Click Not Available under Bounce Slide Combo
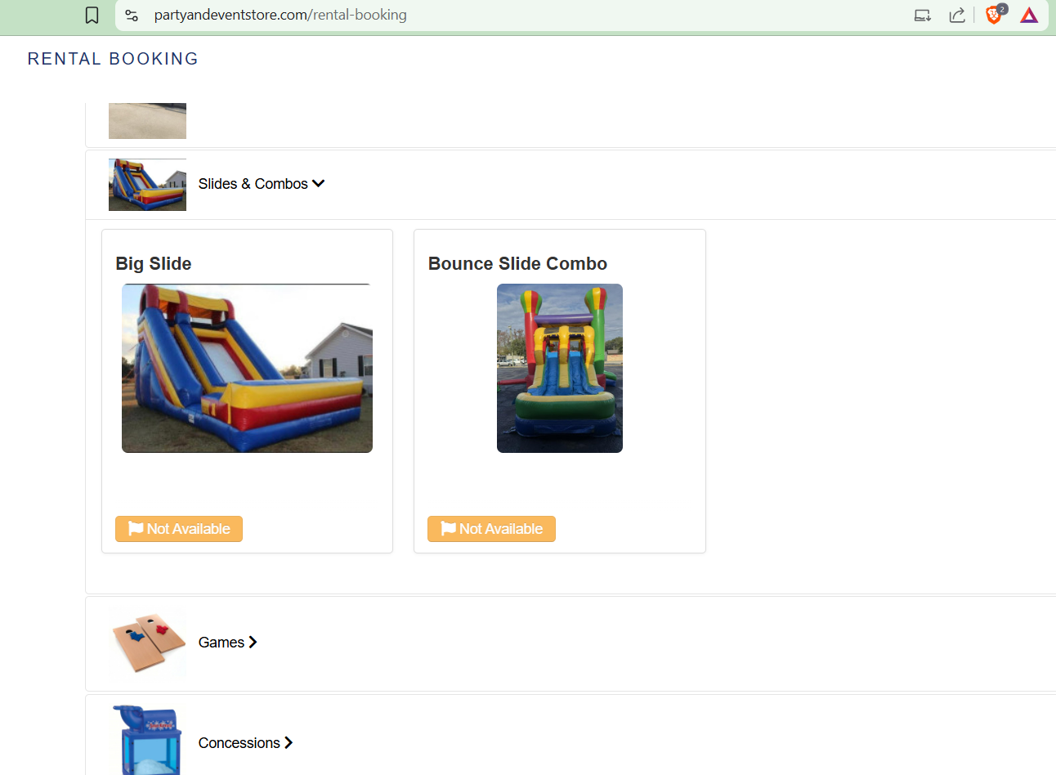 click(491, 529)
